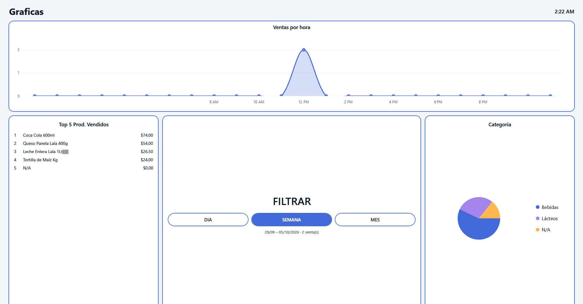This screenshot has height=304, width=583.
Task: Click the data point above 8 AM
Action: (214, 96)
